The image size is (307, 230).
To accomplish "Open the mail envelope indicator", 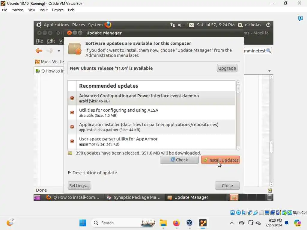I will (x=192, y=25).
